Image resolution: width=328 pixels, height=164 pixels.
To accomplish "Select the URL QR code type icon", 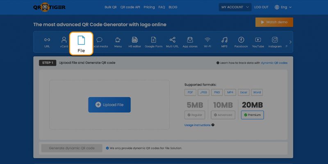I will (47, 42).
